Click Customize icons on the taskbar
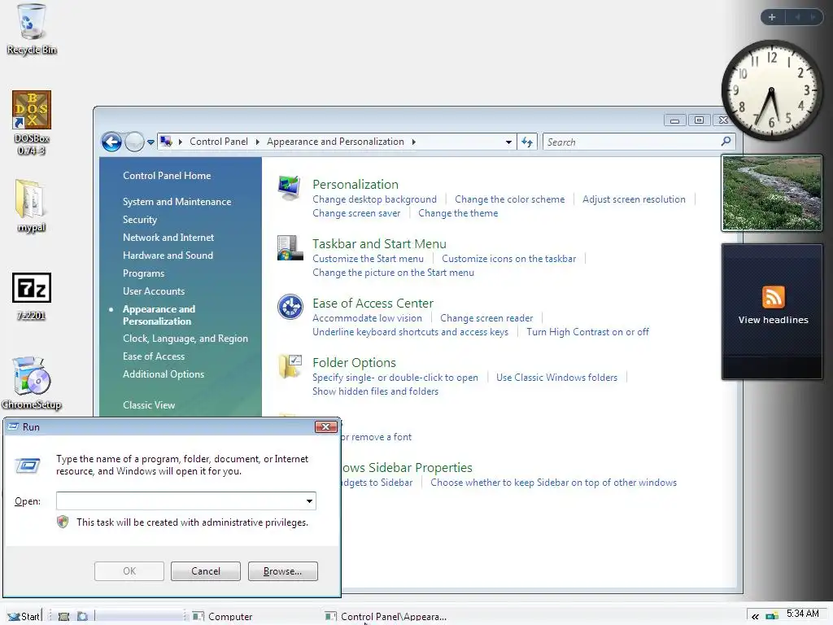Screen dimensions: 833x625 [509, 259]
